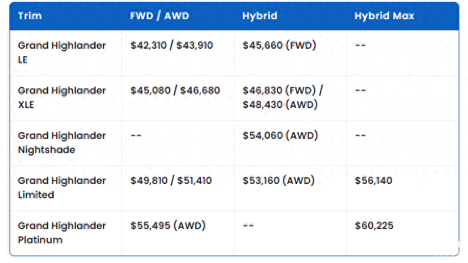Select the $55,495 (AWD) Platinum price
This screenshot has height=263, width=468.
click(168, 226)
